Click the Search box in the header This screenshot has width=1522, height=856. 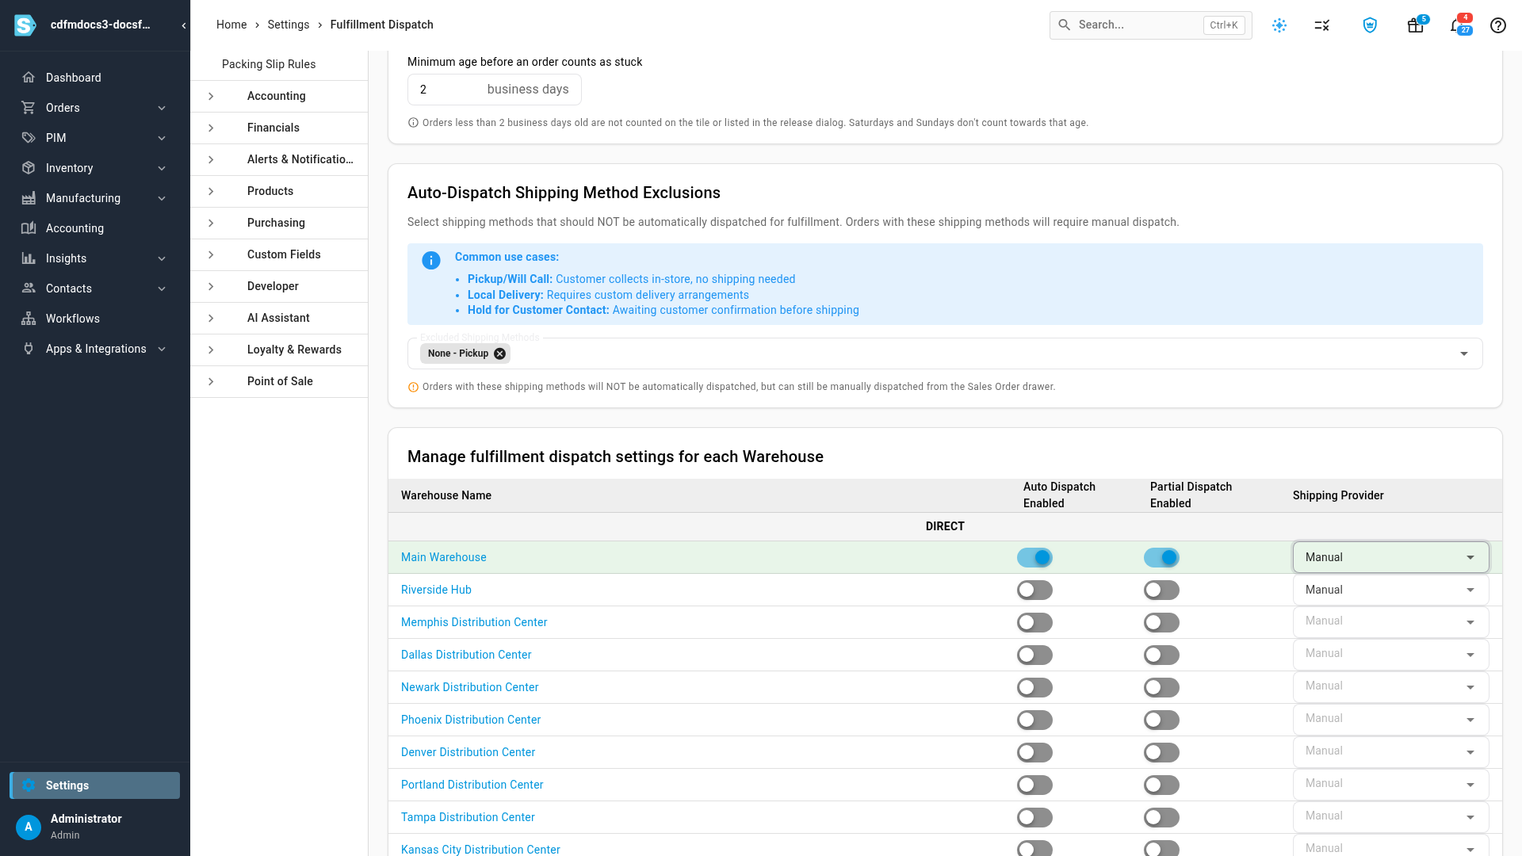[1150, 25]
